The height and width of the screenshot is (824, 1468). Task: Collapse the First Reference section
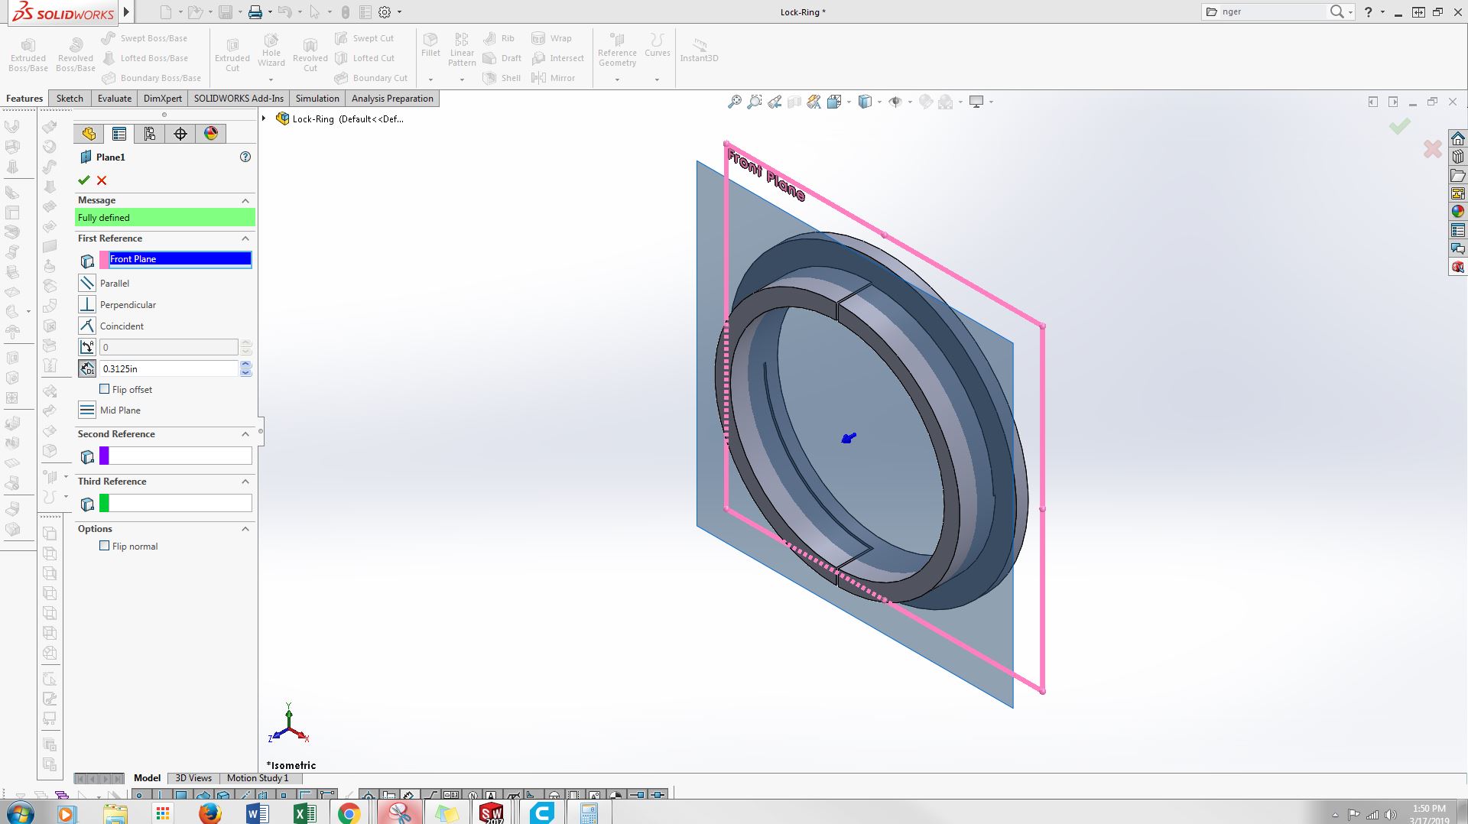click(x=245, y=238)
